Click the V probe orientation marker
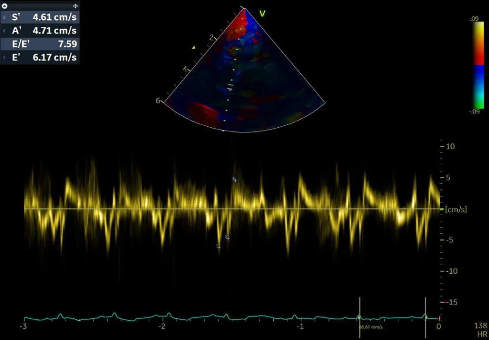 (x=262, y=14)
